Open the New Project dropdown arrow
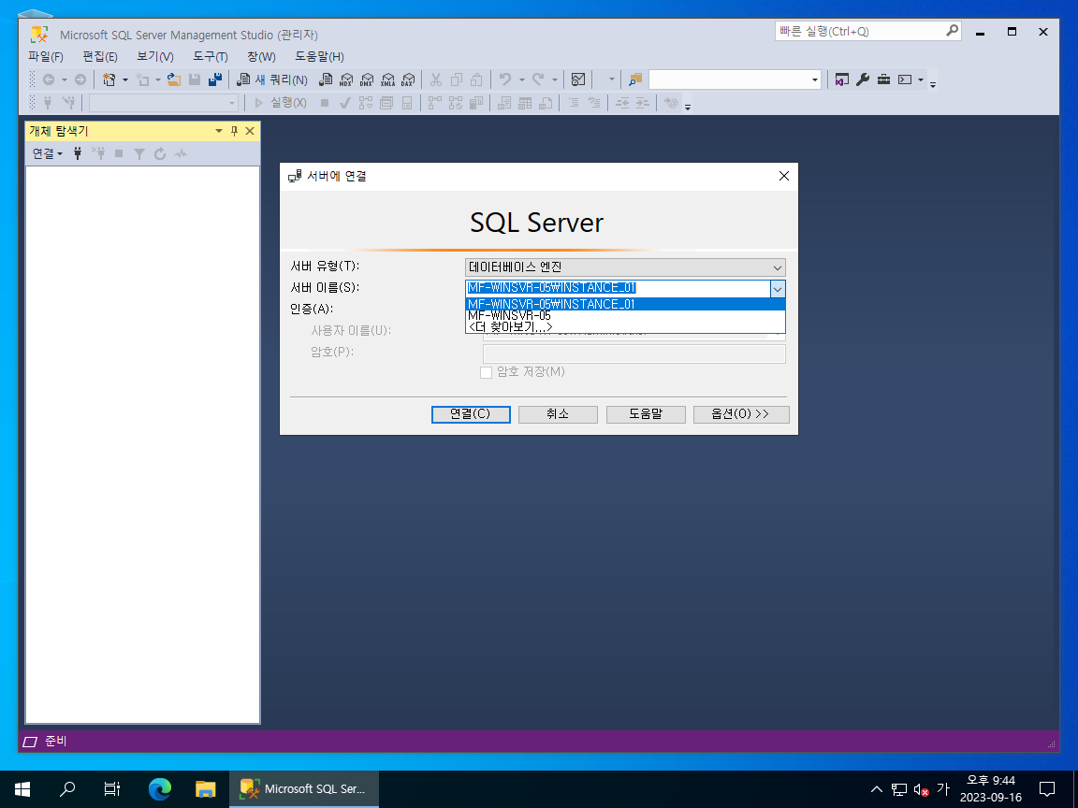Screen dimensions: 1078x808 click(125, 79)
